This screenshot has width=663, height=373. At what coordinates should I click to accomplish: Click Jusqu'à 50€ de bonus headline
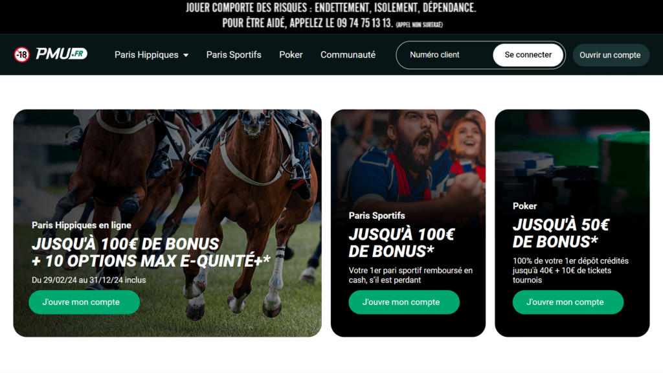tap(561, 233)
